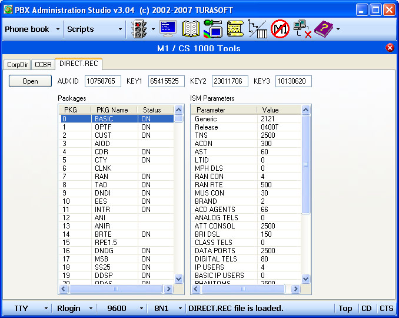The width and height of the screenshot is (399, 318).
Task: Select the CDR package row
Action: click(x=117, y=152)
